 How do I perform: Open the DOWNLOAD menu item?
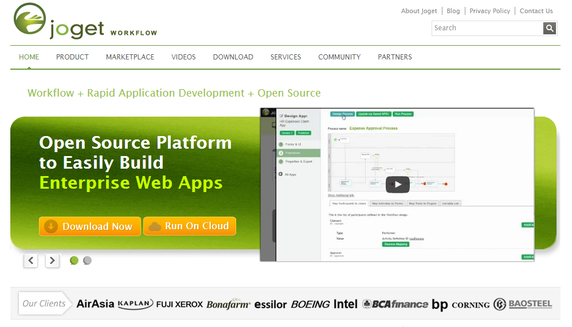pos(233,57)
